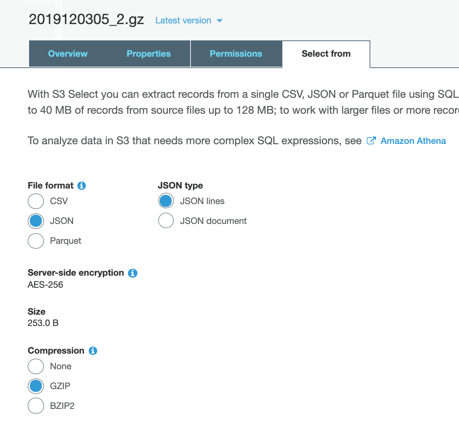Screen dimensions: 459x433
Task: Click the Server-side encryption info icon
Action: point(133,273)
